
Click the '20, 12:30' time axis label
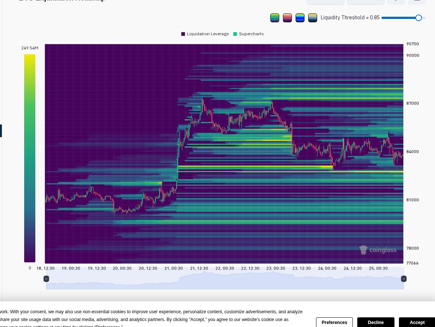point(148,268)
